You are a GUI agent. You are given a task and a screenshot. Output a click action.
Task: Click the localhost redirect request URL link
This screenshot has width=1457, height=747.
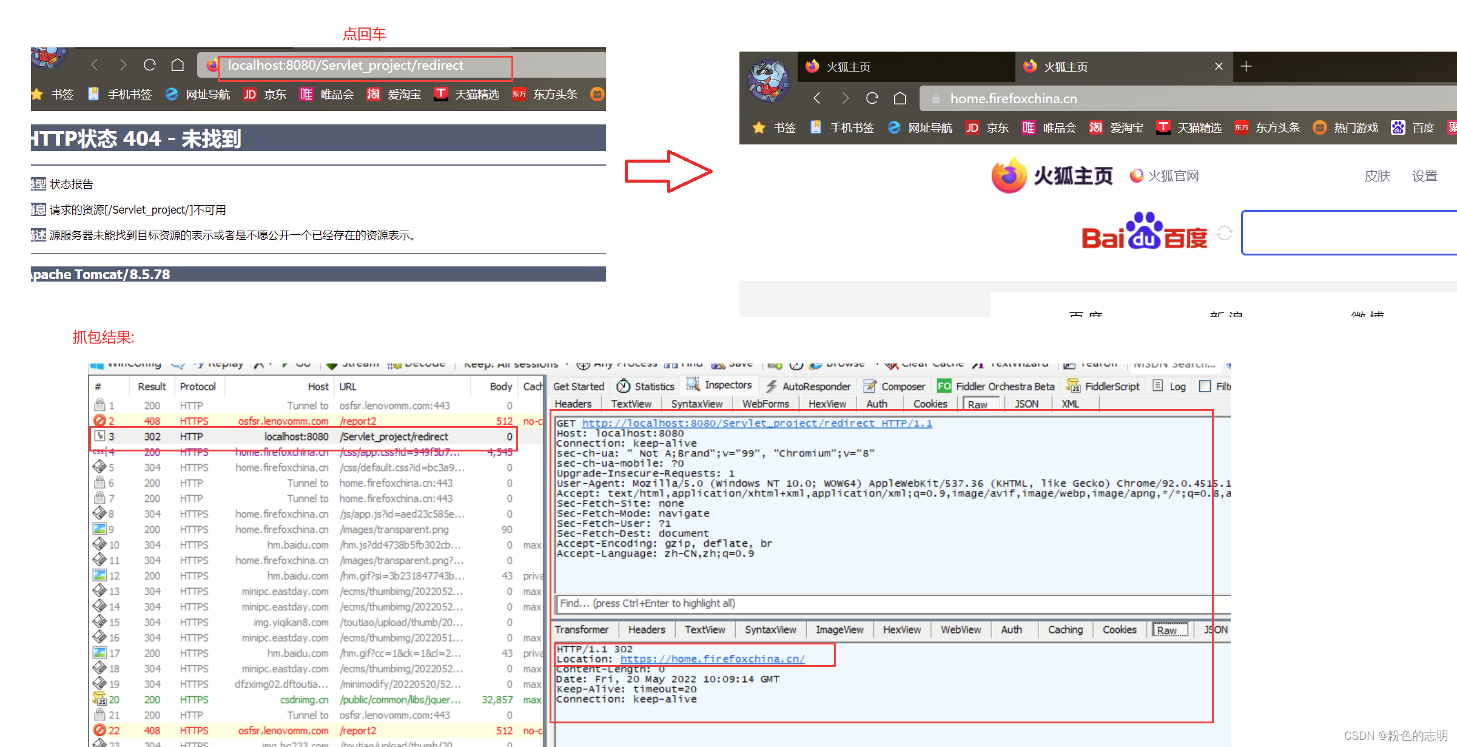pyautogui.click(x=757, y=423)
